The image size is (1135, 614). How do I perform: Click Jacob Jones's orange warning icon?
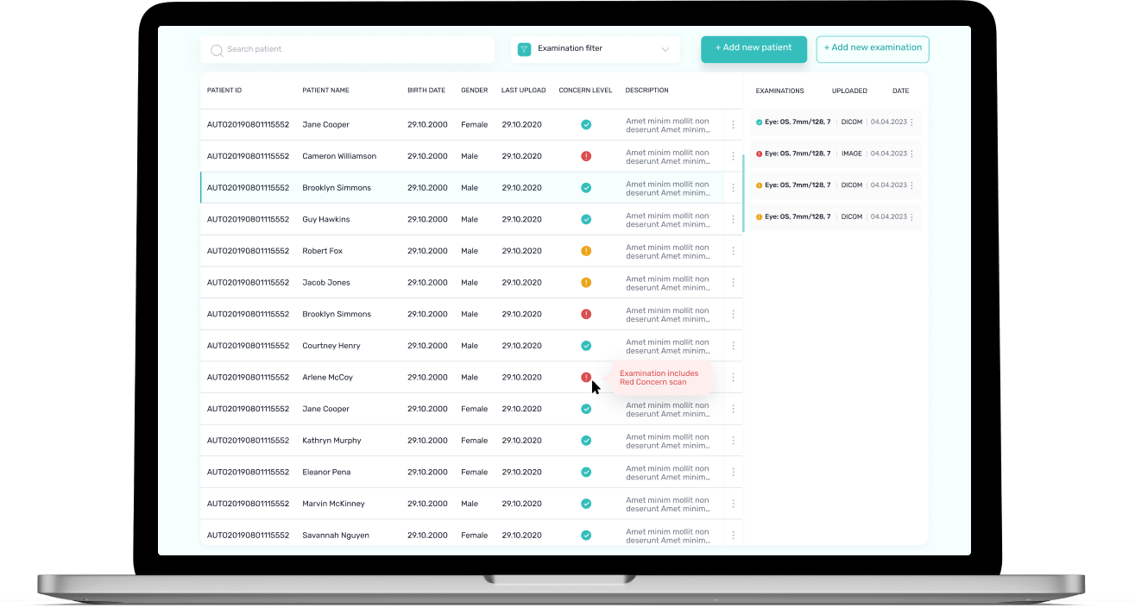tap(586, 283)
